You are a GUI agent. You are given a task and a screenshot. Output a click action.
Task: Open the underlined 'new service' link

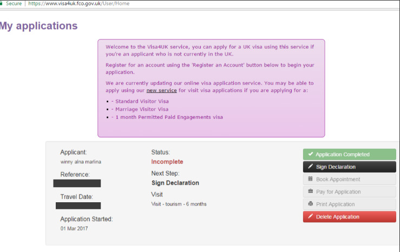pos(161,90)
